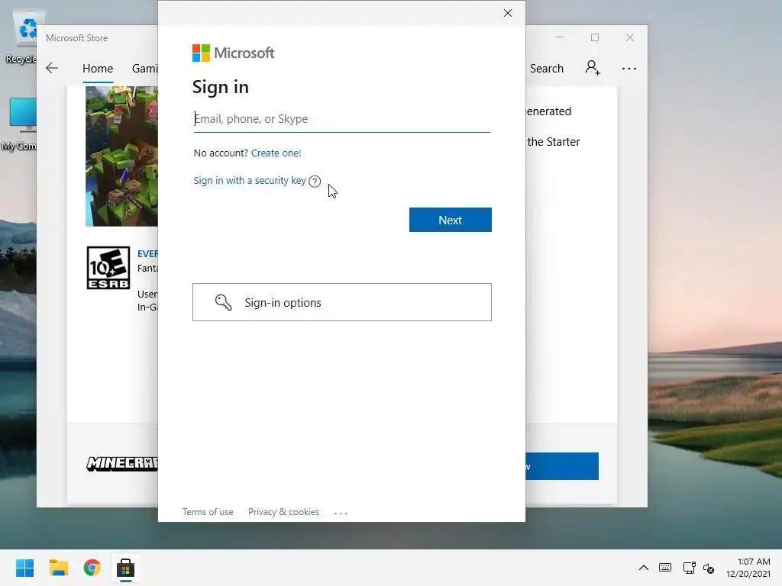Maximize the Microsoft Store window
Image resolution: width=782 pixels, height=586 pixels.
tap(594, 37)
